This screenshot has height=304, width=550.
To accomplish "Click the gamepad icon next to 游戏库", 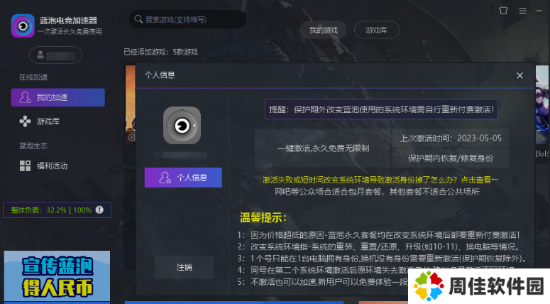I will pos(25,121).
